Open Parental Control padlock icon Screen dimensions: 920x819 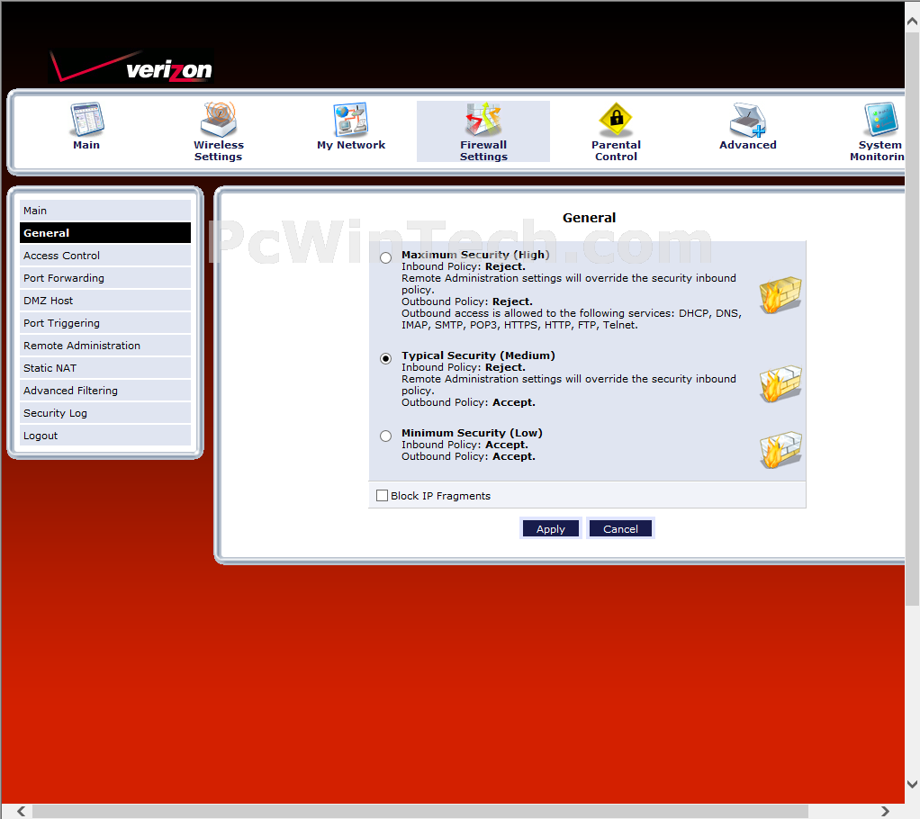(x=616, y=119)
